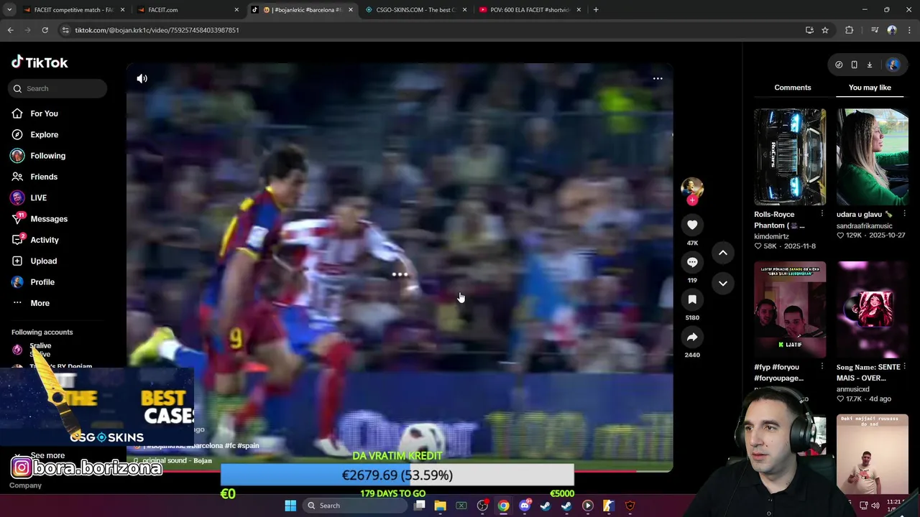Image resolution: width=920 pixels, height=517 pixels.
Task: Open the Sralive following account
Action: (x=40, y=349)
